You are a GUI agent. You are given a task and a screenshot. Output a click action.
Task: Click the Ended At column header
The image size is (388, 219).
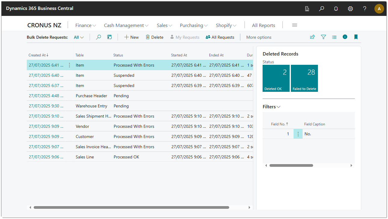point(216,55)
